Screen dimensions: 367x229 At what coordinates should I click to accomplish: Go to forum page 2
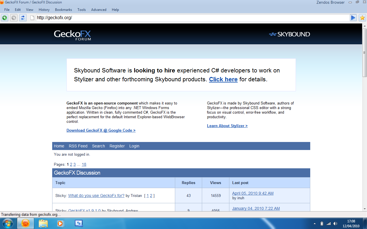tap(71, 164)
